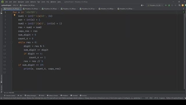The height and width of the screenshot is (105, 186).
Task: Collapse the while loop fold marker on line 9
Action: (x=12, y=42)
